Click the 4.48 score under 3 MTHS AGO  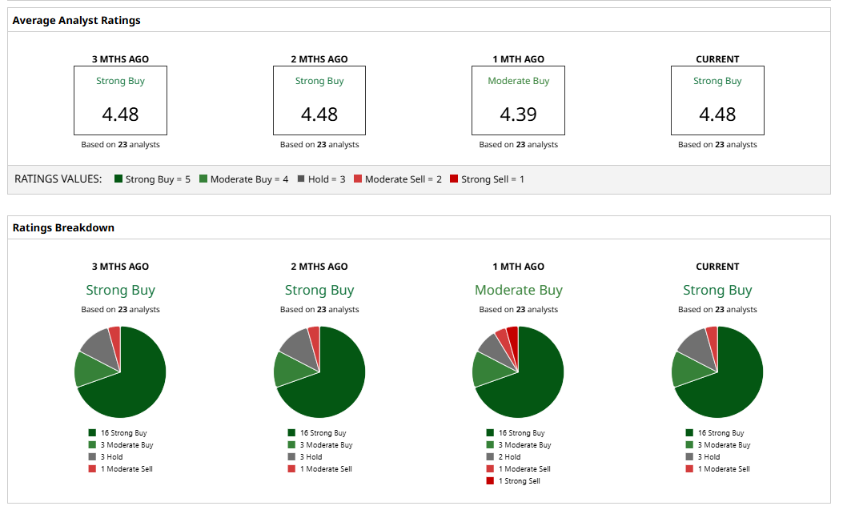click(x=120, y=114)
